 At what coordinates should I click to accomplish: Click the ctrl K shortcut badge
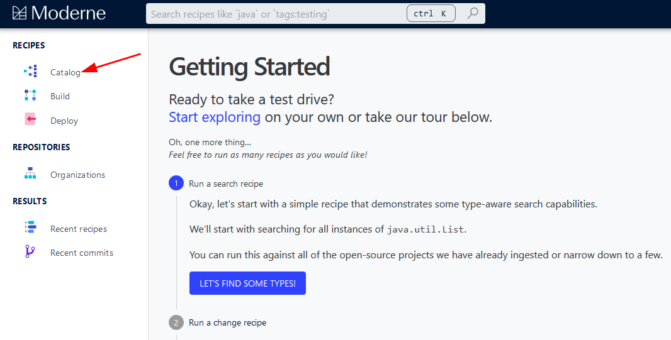(431, 13)
